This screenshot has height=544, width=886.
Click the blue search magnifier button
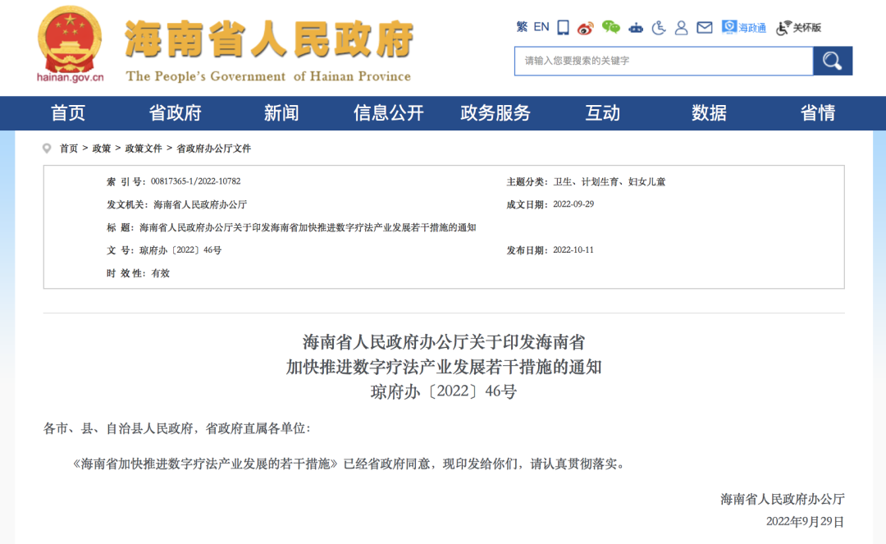(832, 61)
